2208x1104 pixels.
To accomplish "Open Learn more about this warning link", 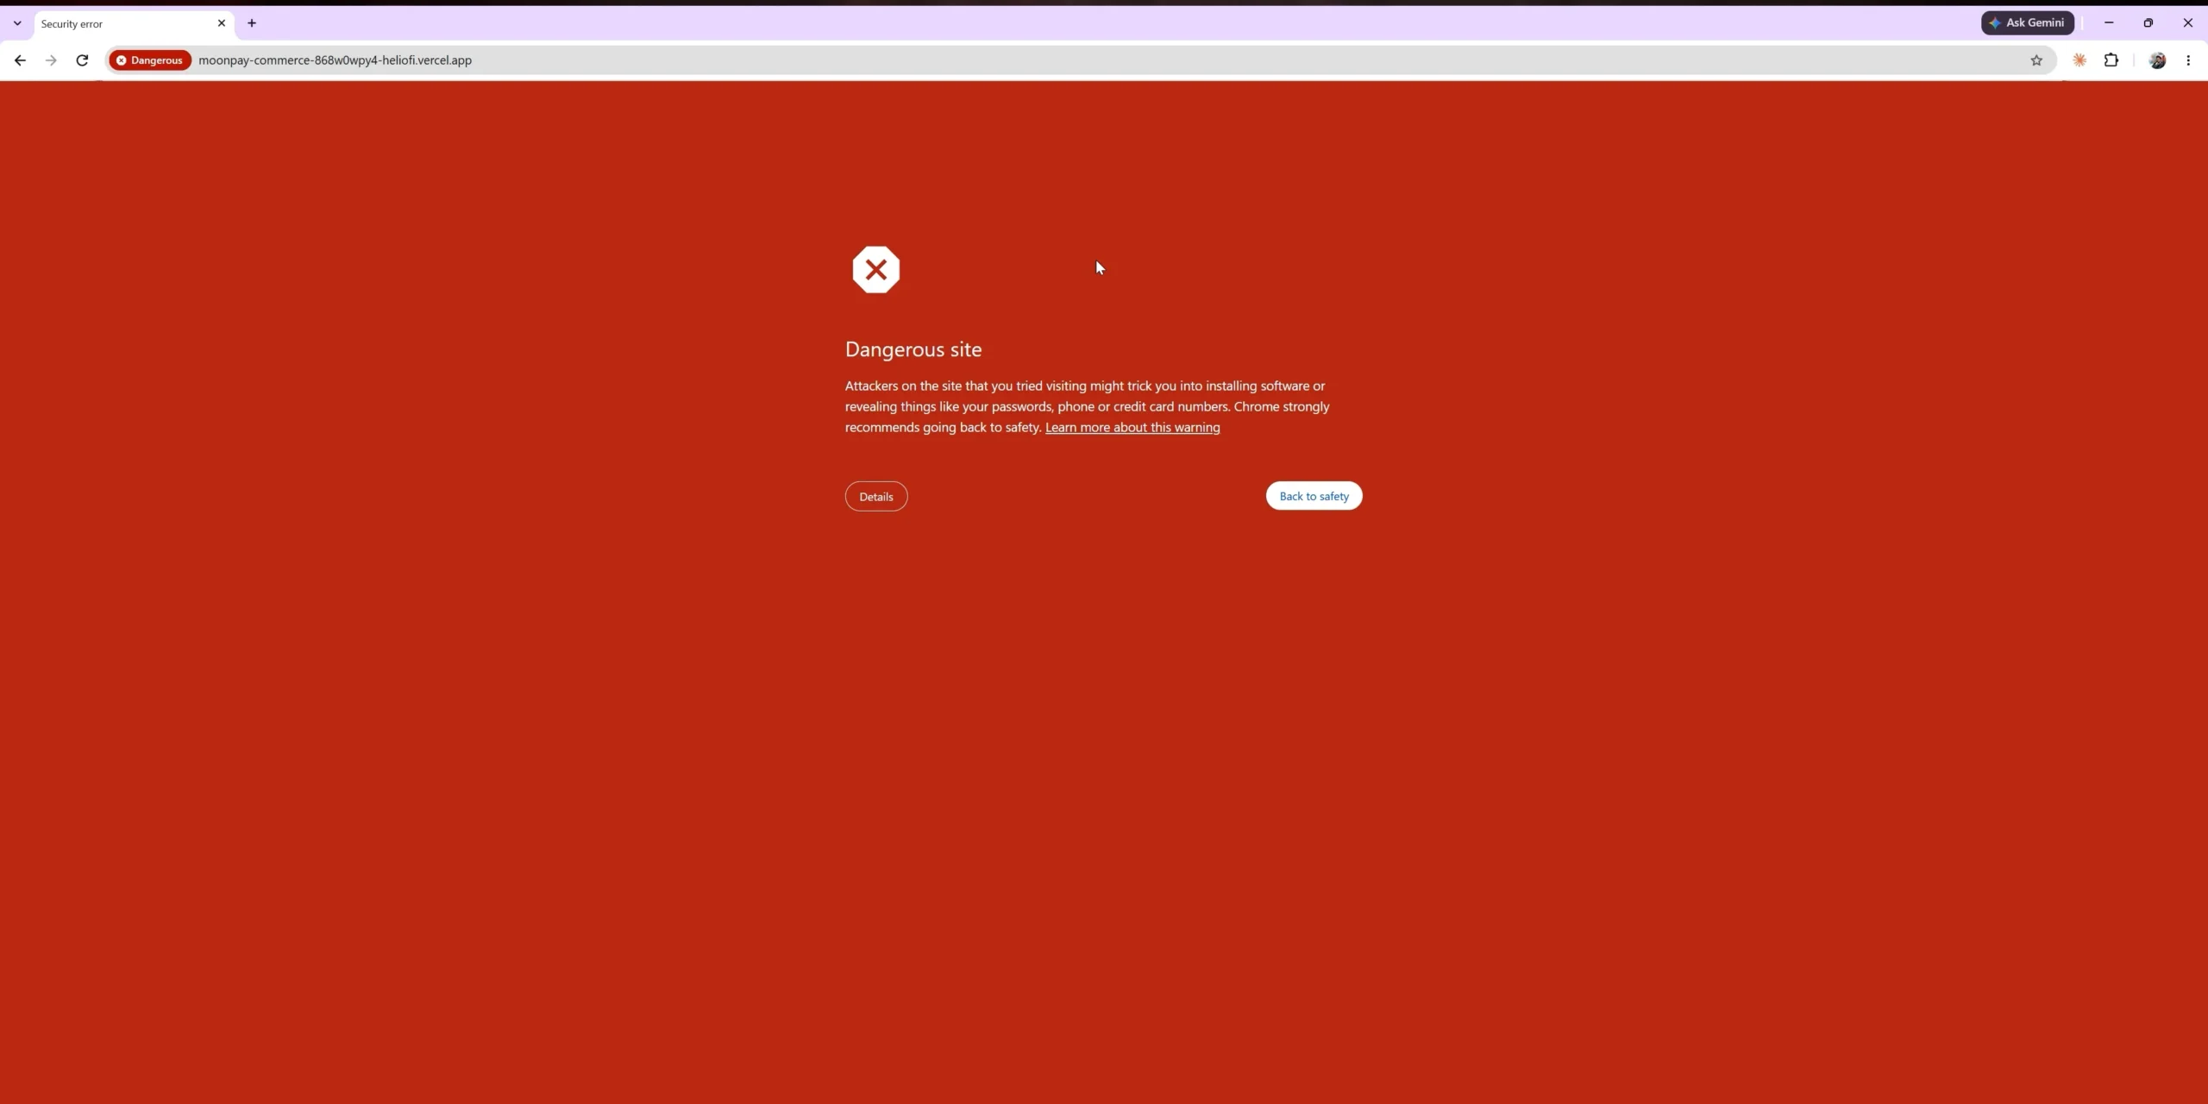I will (1132, 428).
